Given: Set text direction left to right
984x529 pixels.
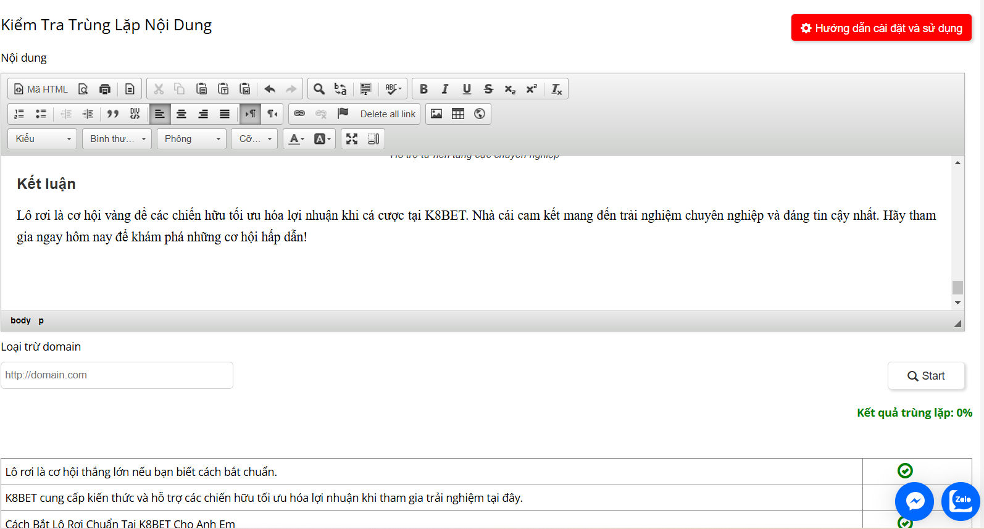Looking at the screenshot, I should coord(250,114).
